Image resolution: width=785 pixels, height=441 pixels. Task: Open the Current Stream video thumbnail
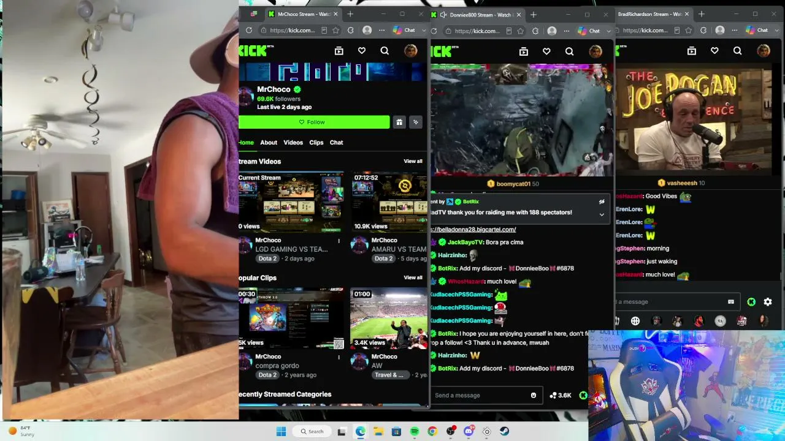(x=291, y=202)
